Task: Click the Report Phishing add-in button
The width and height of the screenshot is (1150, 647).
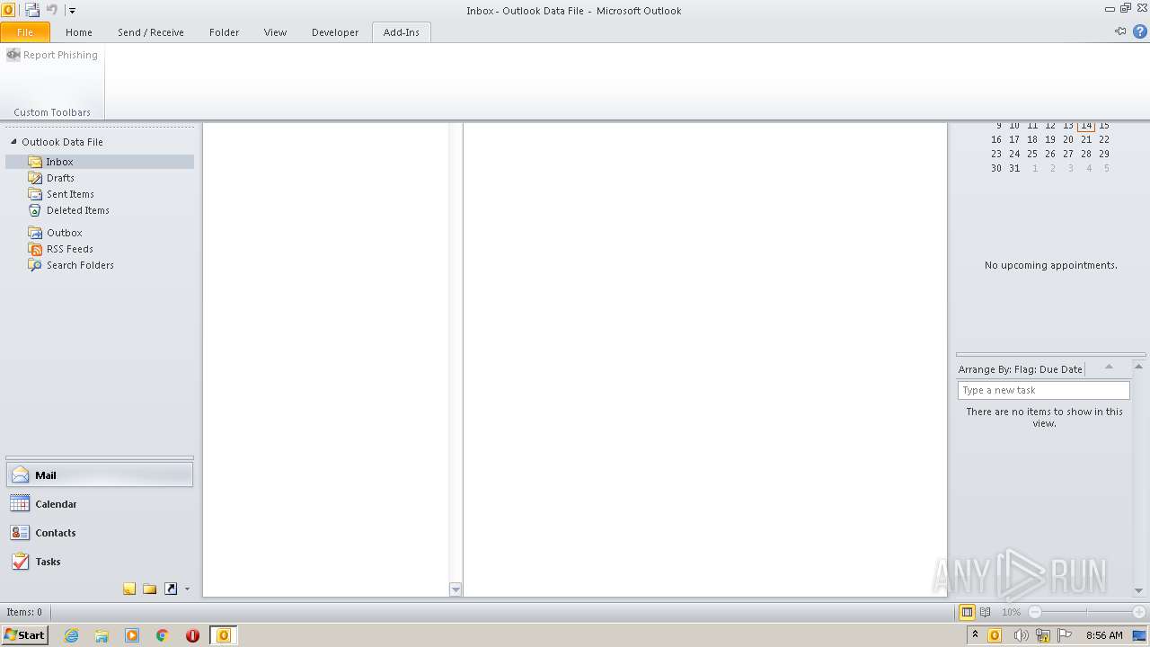Action: [52, 55]
